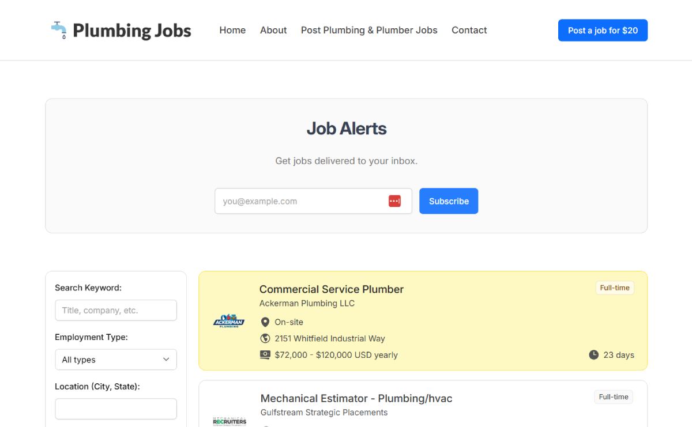Click the location pin icon next to On-site

(x=265, y=322)
